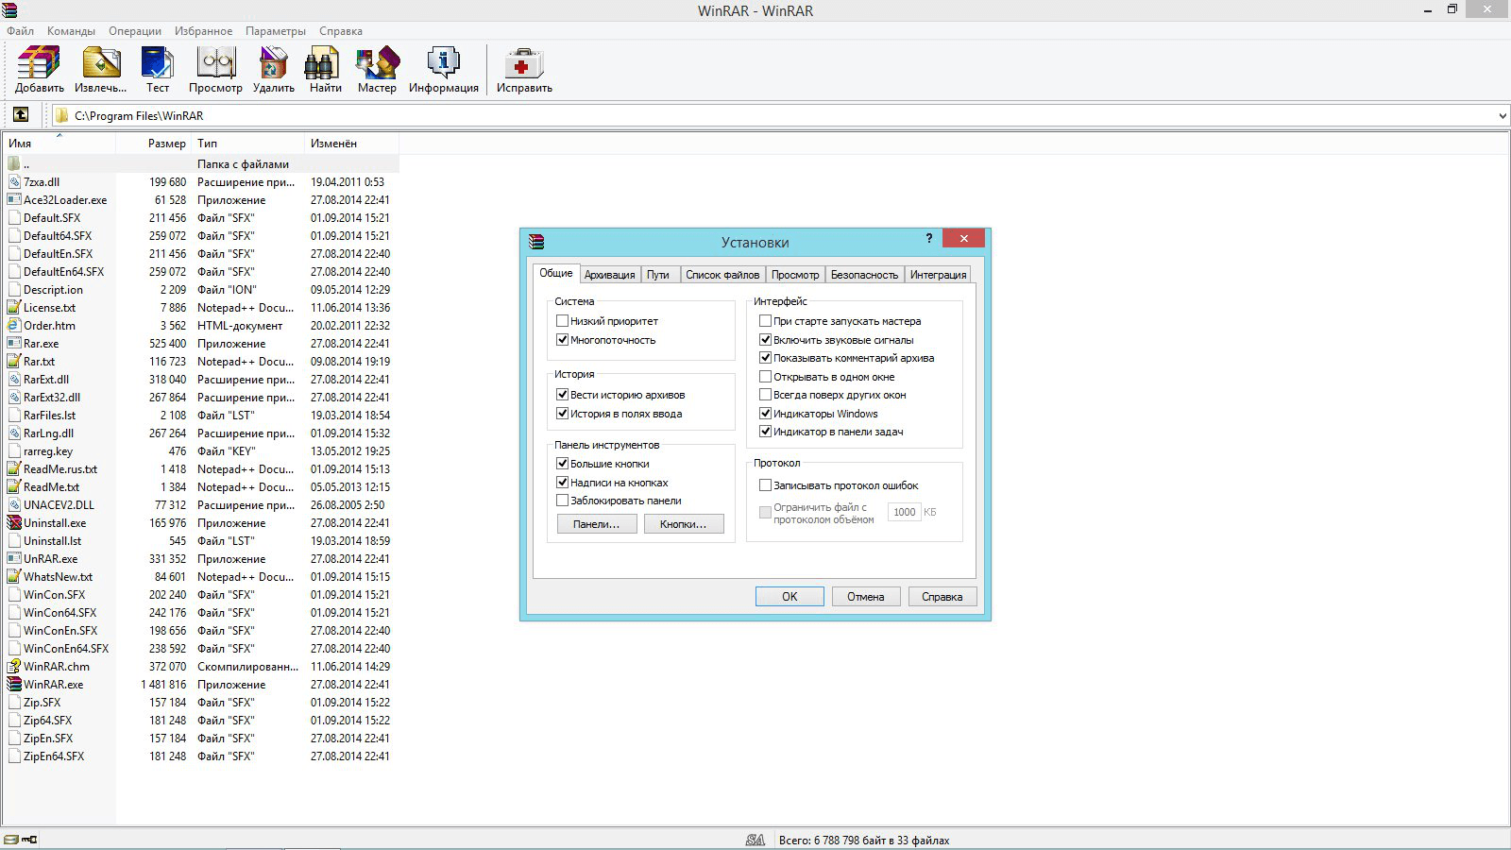Open the Безопасность settings tab
This screenshot has width=1511, height=850.
coord(864,274)
